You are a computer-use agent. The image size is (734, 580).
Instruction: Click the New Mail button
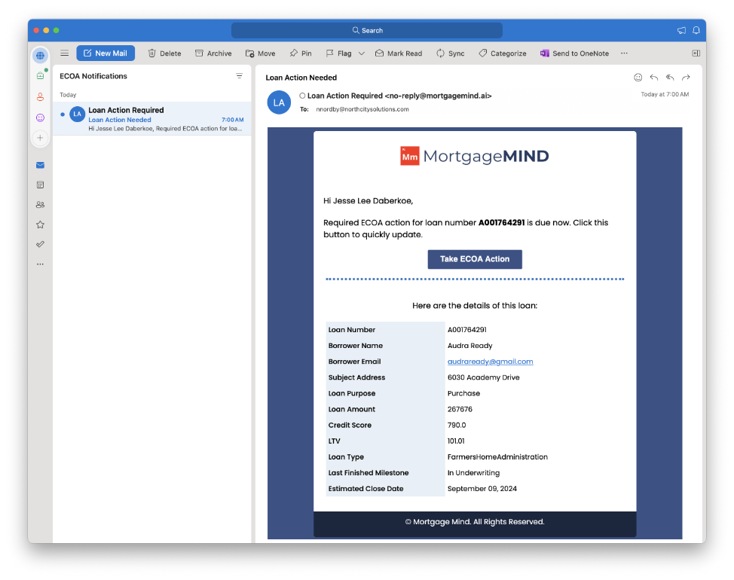[x=106, y=53]
